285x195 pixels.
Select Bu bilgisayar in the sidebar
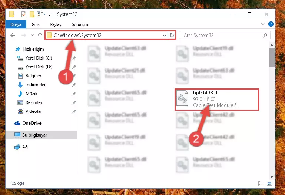click(x=41, y=135)
